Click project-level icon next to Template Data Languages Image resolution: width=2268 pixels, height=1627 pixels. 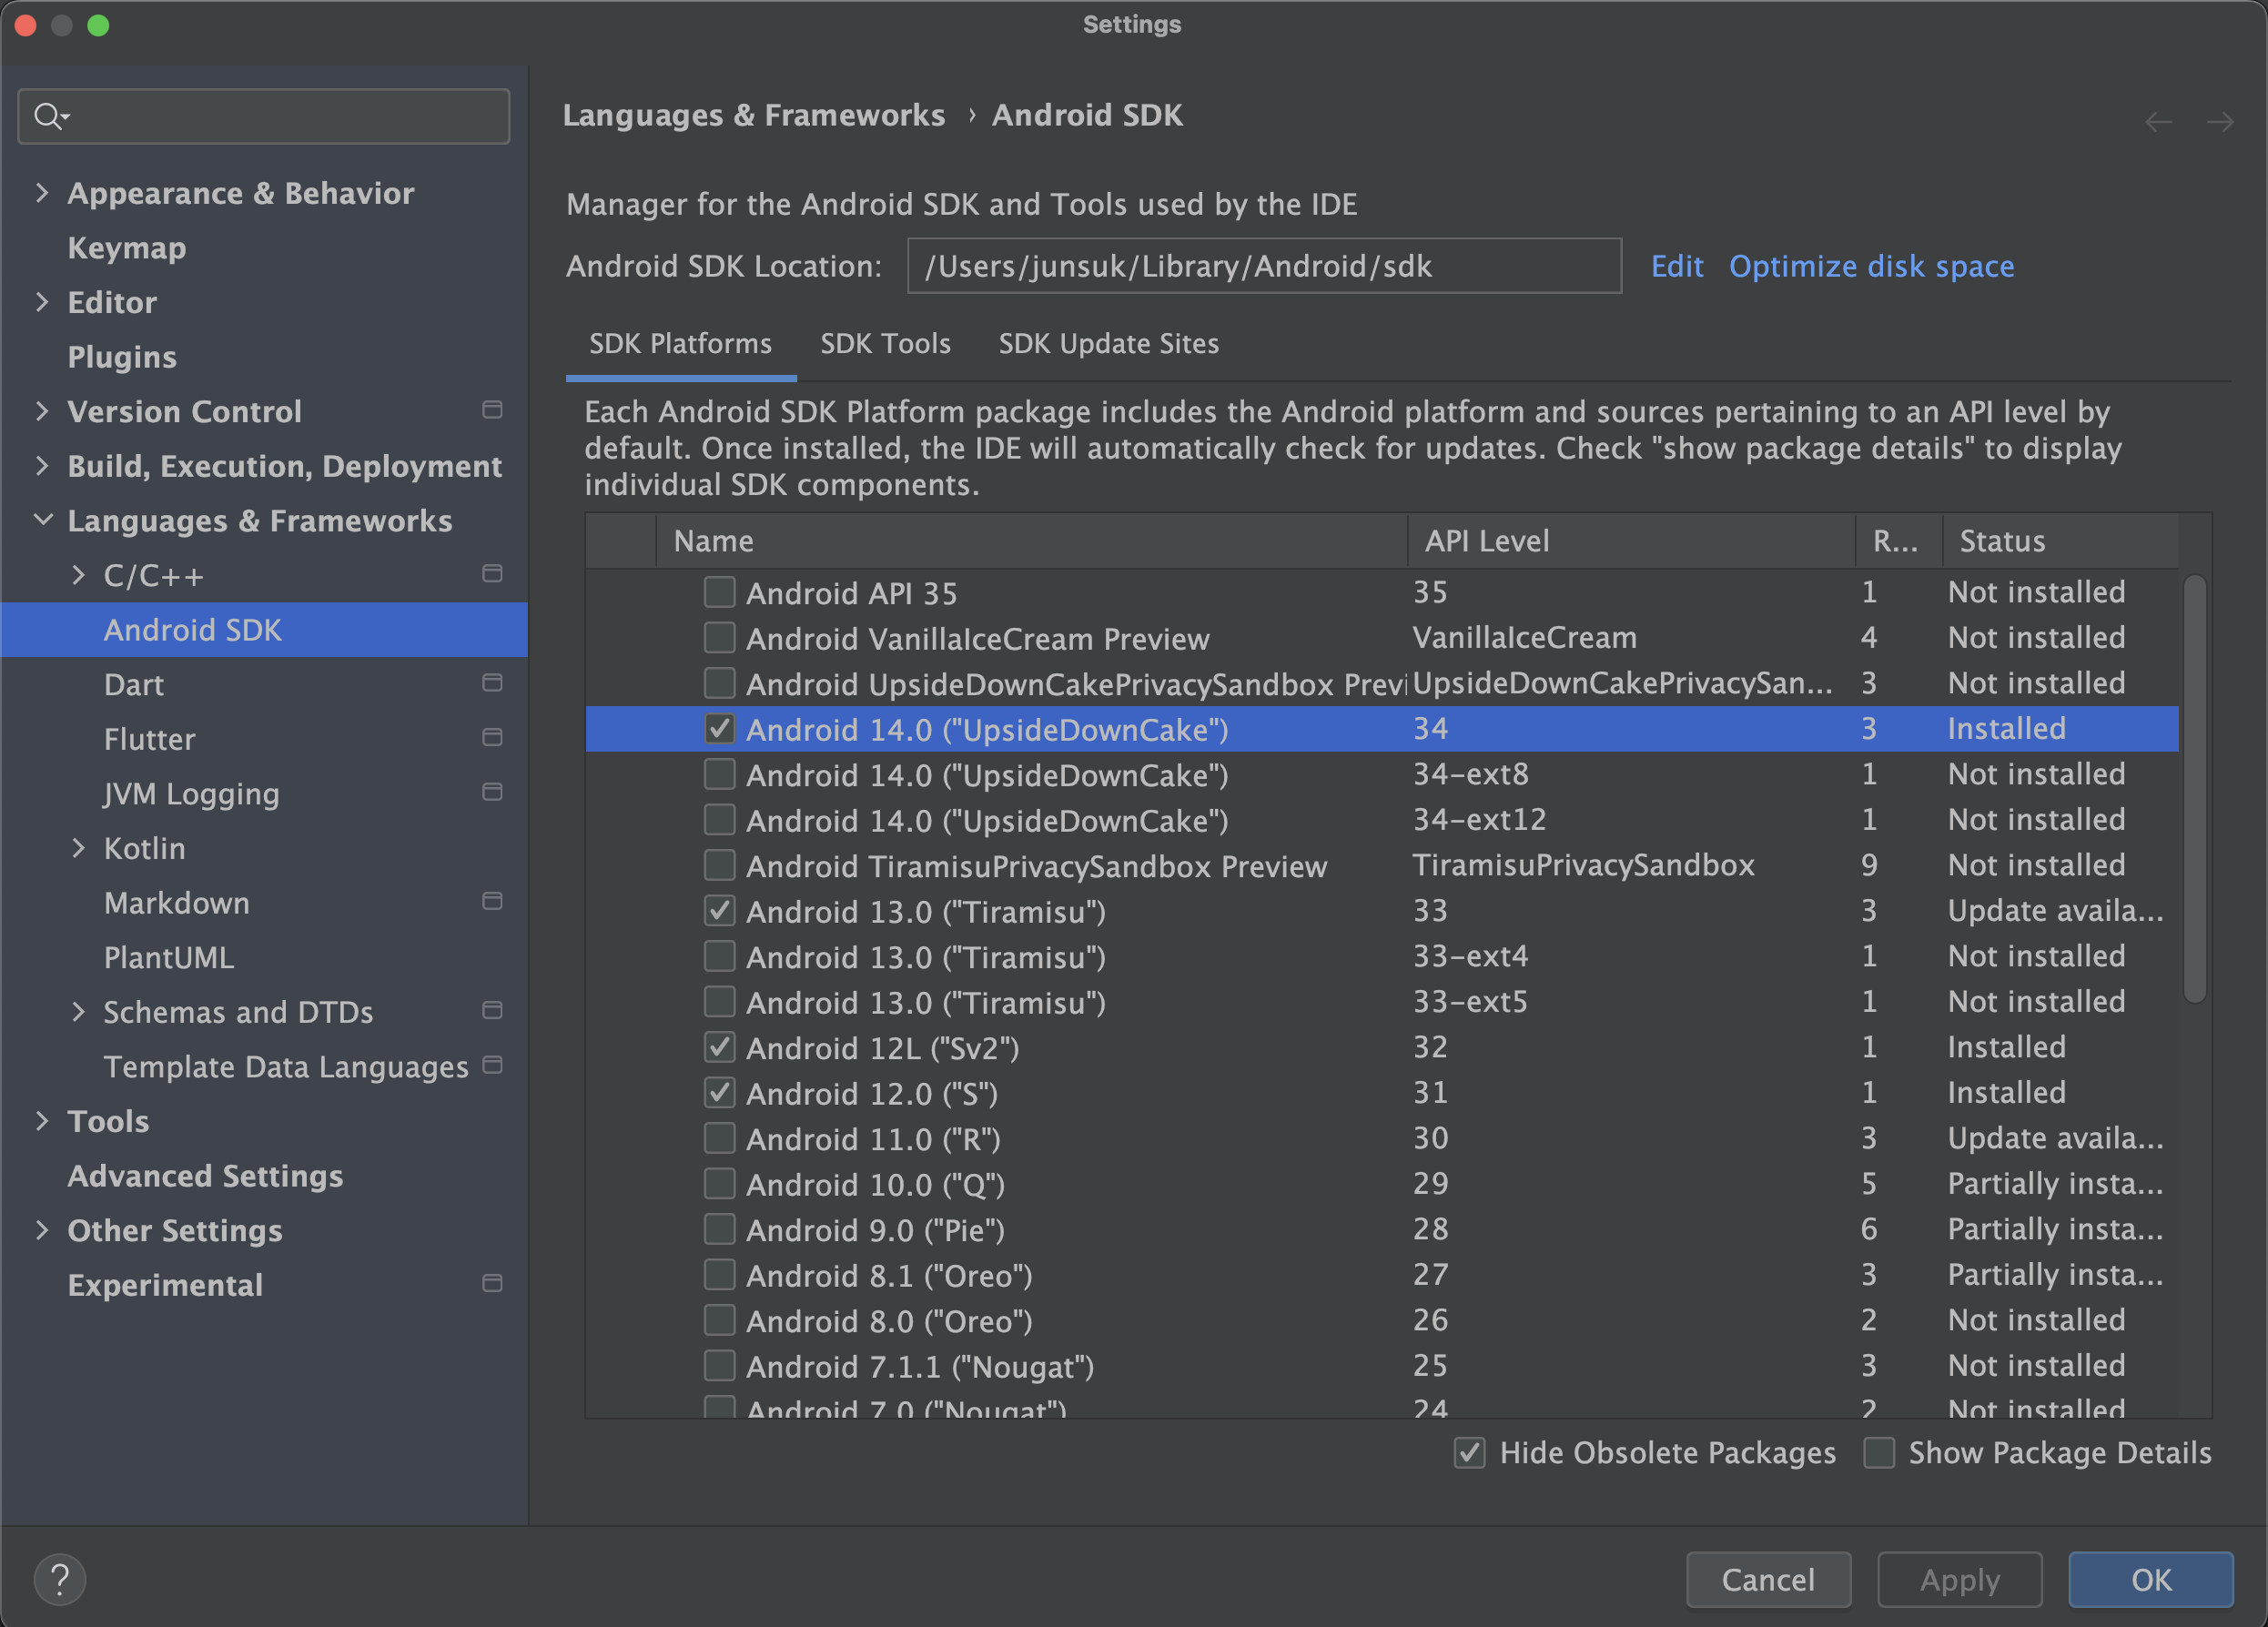[x=492, y=1065]
